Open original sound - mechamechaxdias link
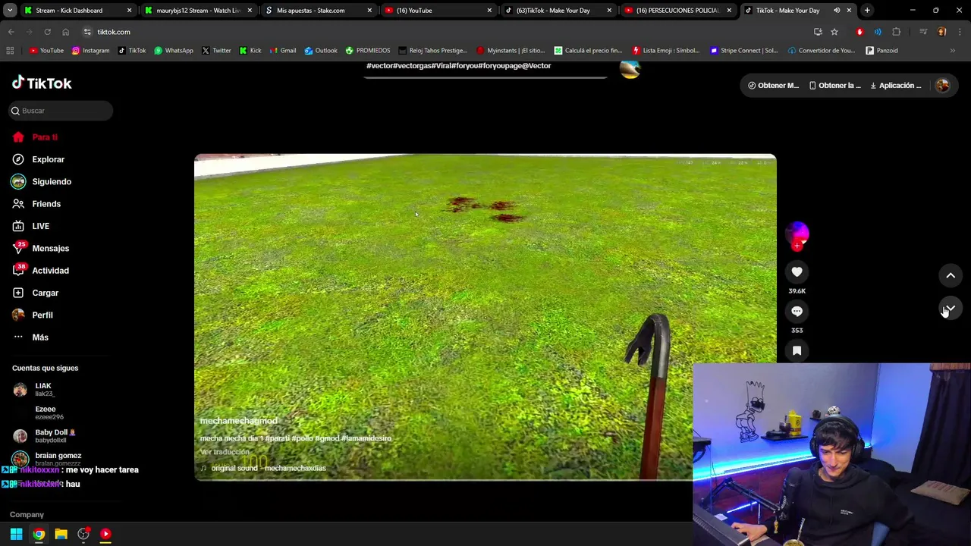 click(269, 469)
